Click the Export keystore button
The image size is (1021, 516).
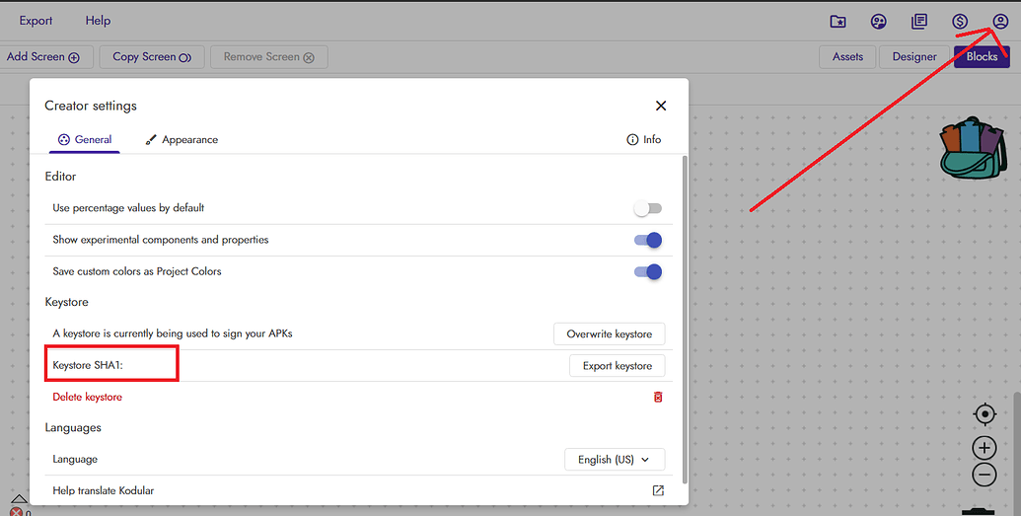[x=617, y=366]
